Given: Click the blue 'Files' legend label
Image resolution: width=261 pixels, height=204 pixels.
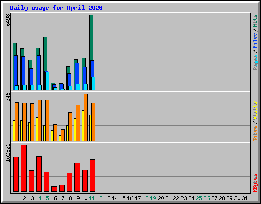Looking at the screenshot, I should tap(255, 41).
